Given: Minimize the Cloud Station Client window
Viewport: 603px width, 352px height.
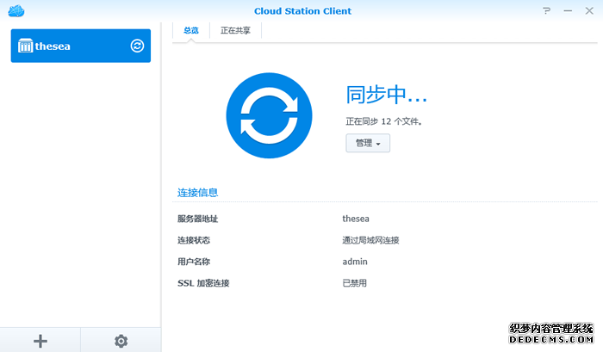Looking at the screenshot, I should 568,11.
